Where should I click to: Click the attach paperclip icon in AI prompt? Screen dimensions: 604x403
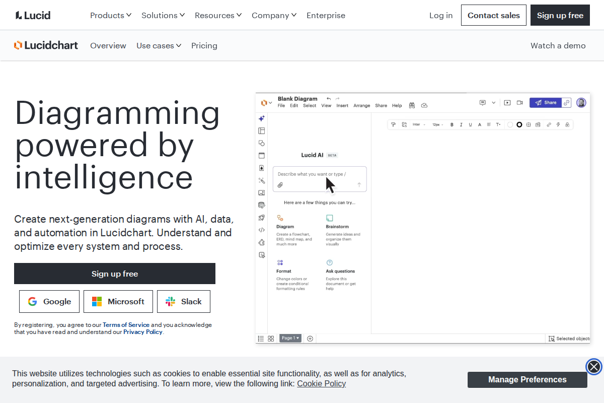pyautogui.click(x=280, y=185)
